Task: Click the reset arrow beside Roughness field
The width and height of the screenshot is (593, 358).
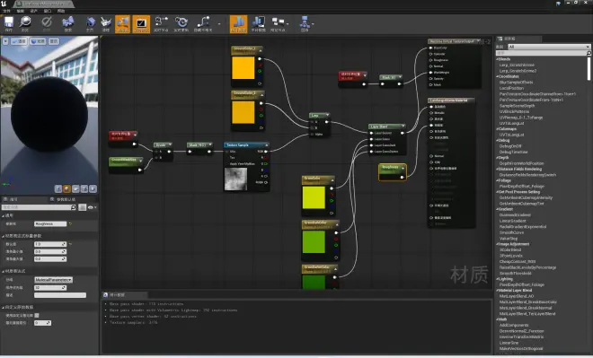Action: click(x=70, y=224)
